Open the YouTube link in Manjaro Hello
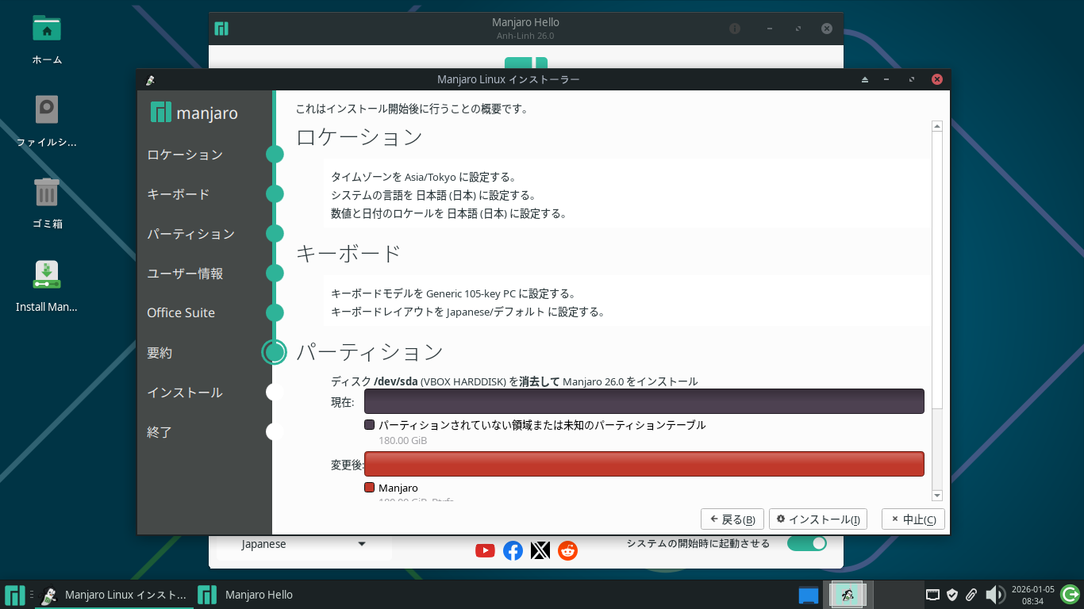 (x=486, y=550)
